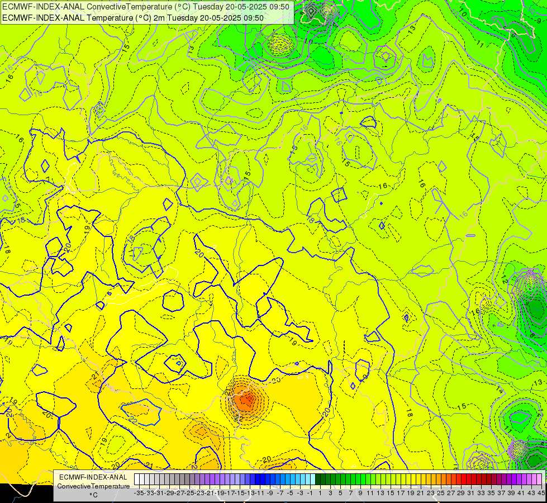Click the orange hot spot on the map
Image resolution: width=547 pixels, height=503 pixels.
pyautogui.click(x=246, y=400)
